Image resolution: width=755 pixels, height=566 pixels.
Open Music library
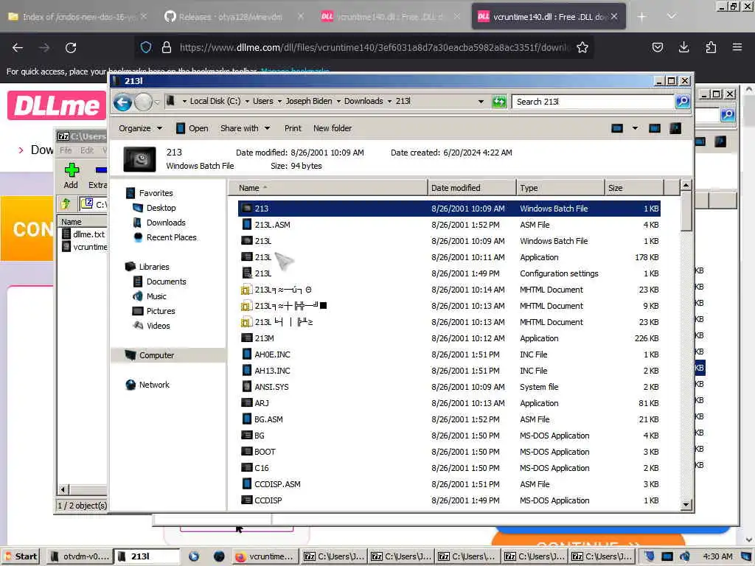coord(156,296)
